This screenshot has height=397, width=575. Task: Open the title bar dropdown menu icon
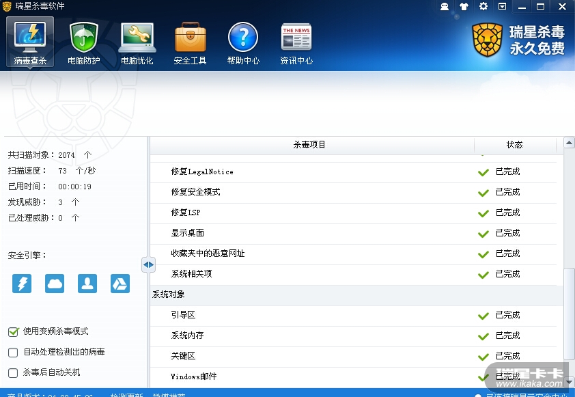[x=503, y=6]
